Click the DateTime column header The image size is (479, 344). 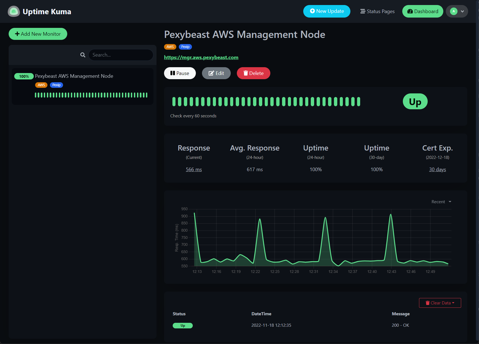tap(261, 314)
